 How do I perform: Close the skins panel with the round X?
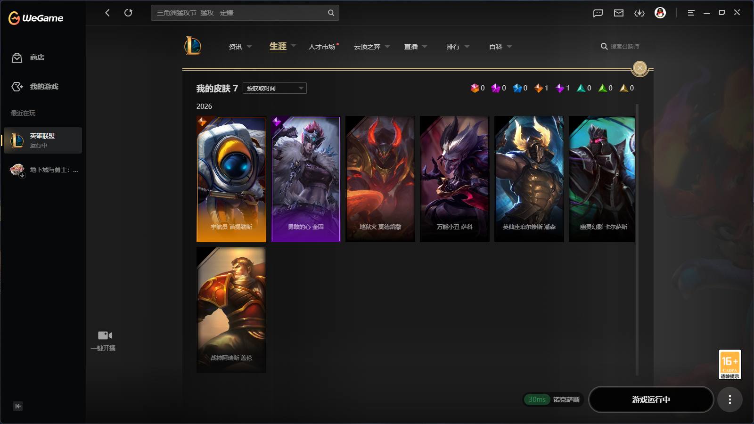(640, 68)
